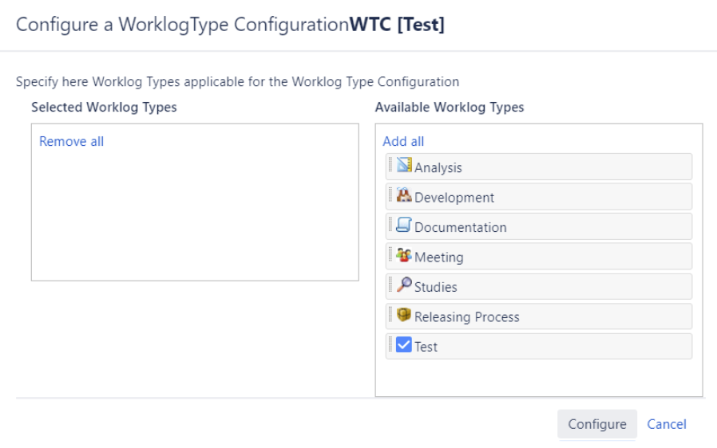Click the Development worklog type icon

pyautogui.click(x=404, y=196)
